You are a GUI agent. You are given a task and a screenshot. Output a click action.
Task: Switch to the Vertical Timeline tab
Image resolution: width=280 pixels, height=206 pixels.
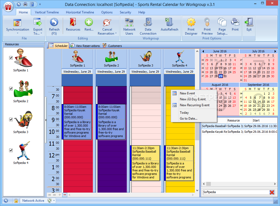[47, 12]
